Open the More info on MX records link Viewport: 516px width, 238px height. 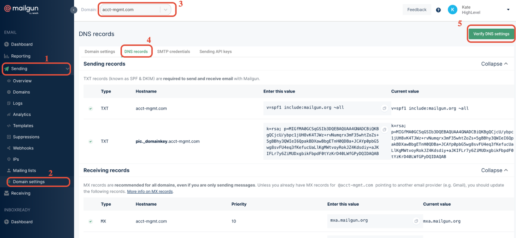(x=150, y=192)
